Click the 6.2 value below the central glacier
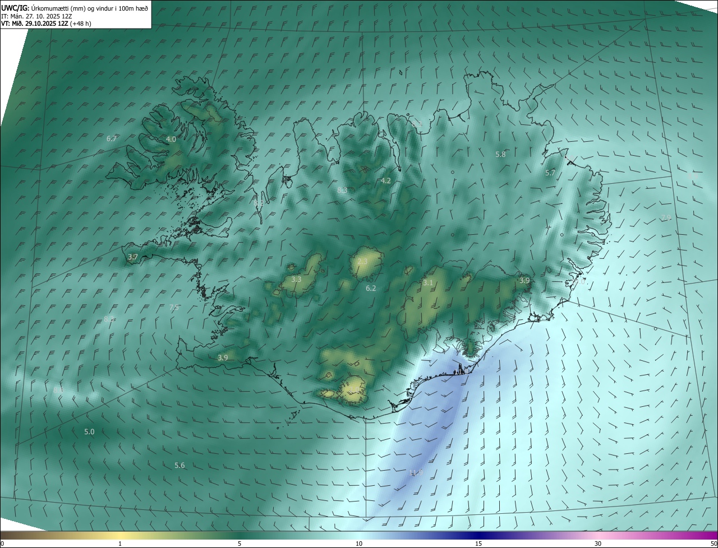The width and height of the screenshot is (718, 548). (x=371, y=288)
